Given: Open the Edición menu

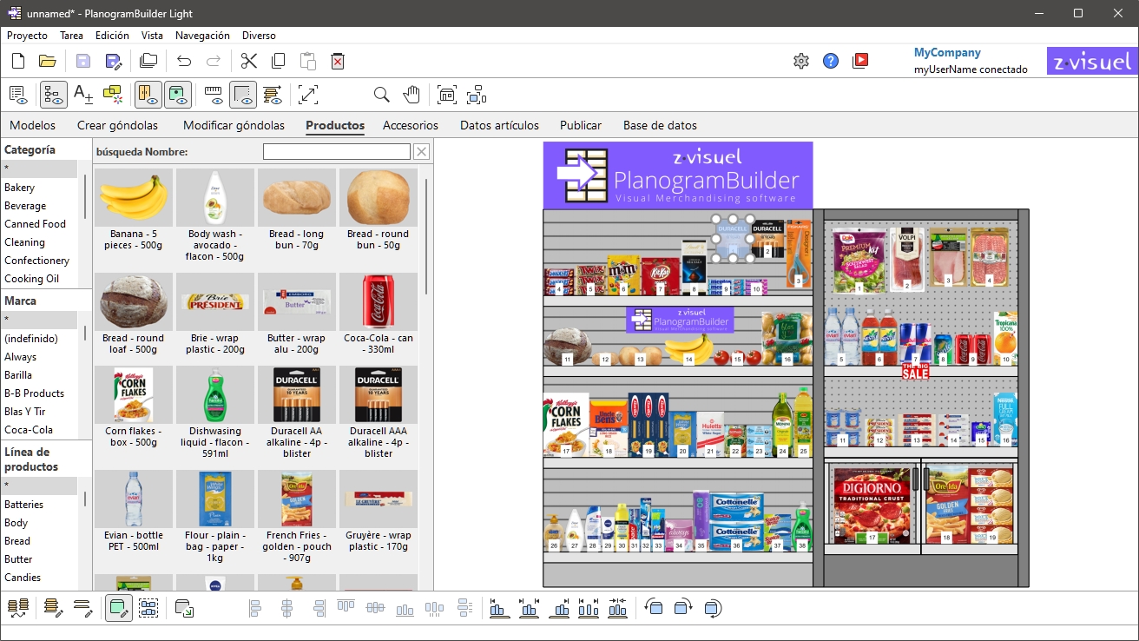Looking at the screenshot, I should point(112,36).
